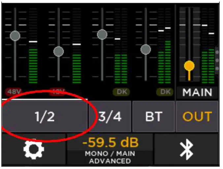This screenshot has width=223, height=169.
Task: Click channel 2 fader knob
Action: 59,51
